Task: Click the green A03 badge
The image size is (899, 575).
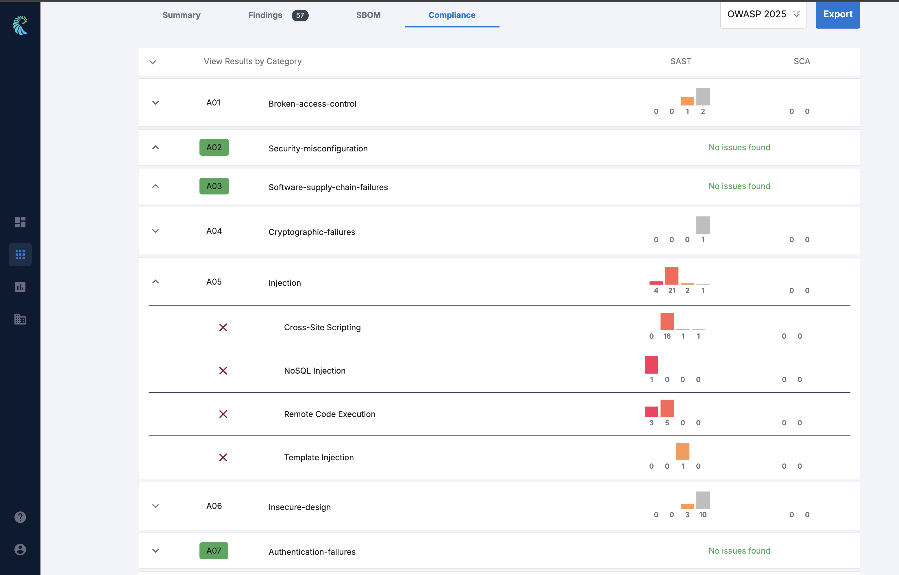Action: [x=214, y=186]
